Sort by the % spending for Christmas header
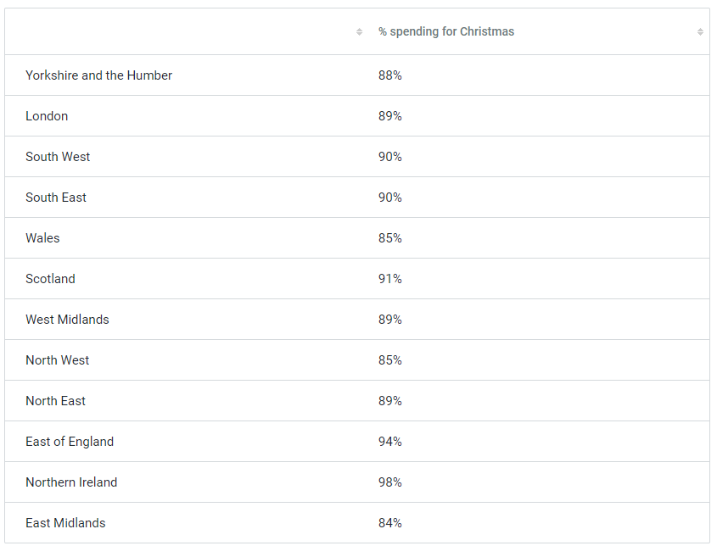 point(446,32)
